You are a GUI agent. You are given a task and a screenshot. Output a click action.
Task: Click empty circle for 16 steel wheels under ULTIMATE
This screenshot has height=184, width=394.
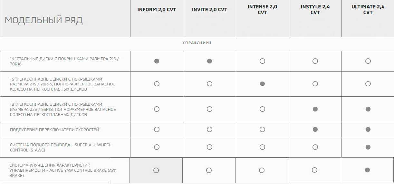tap(368, 61)
